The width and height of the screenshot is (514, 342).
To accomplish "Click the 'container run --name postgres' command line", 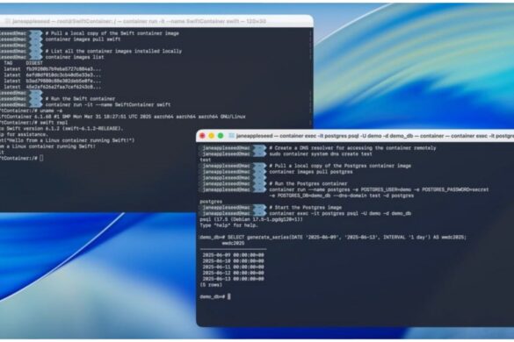I will (x=379, y=189).
